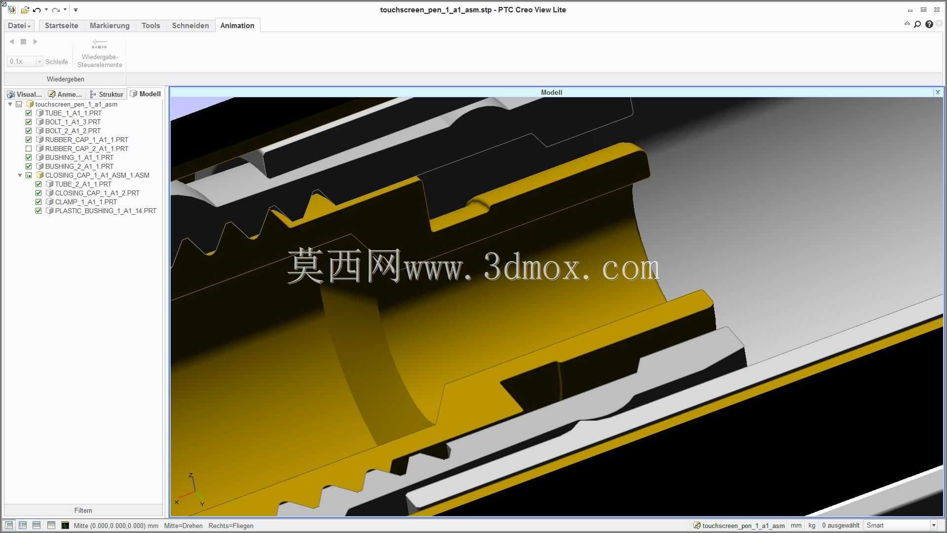947x533 pixels.
Task: Close the Modell view with its X
Action: point(938,92)
